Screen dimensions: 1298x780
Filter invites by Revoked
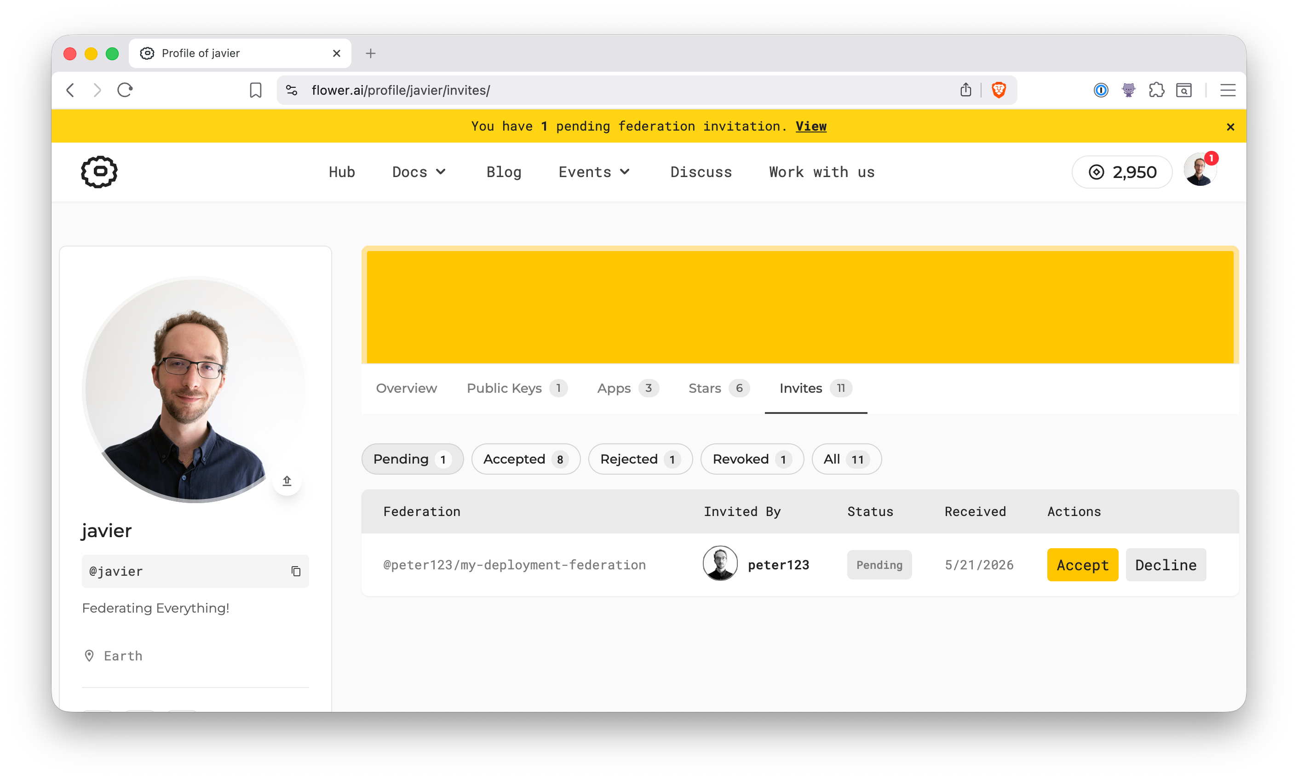[752, 459]
